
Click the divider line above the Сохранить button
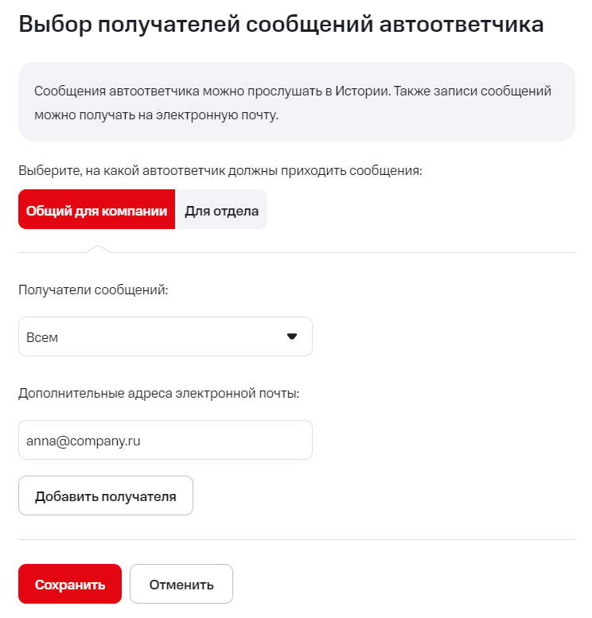point(296,540)
